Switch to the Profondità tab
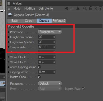103x101 pixels. pyautogui.click(x=59, y=21)
